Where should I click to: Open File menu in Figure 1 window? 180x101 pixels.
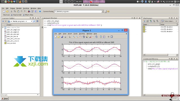pos(56,34)
